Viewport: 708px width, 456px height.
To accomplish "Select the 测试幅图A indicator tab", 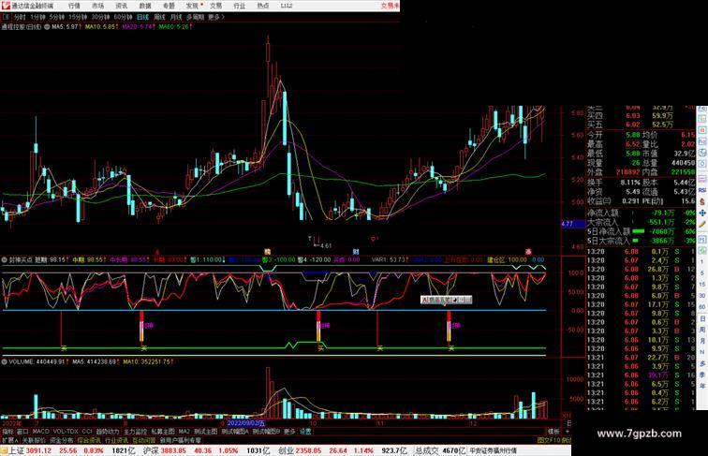I will click(235, 432).
